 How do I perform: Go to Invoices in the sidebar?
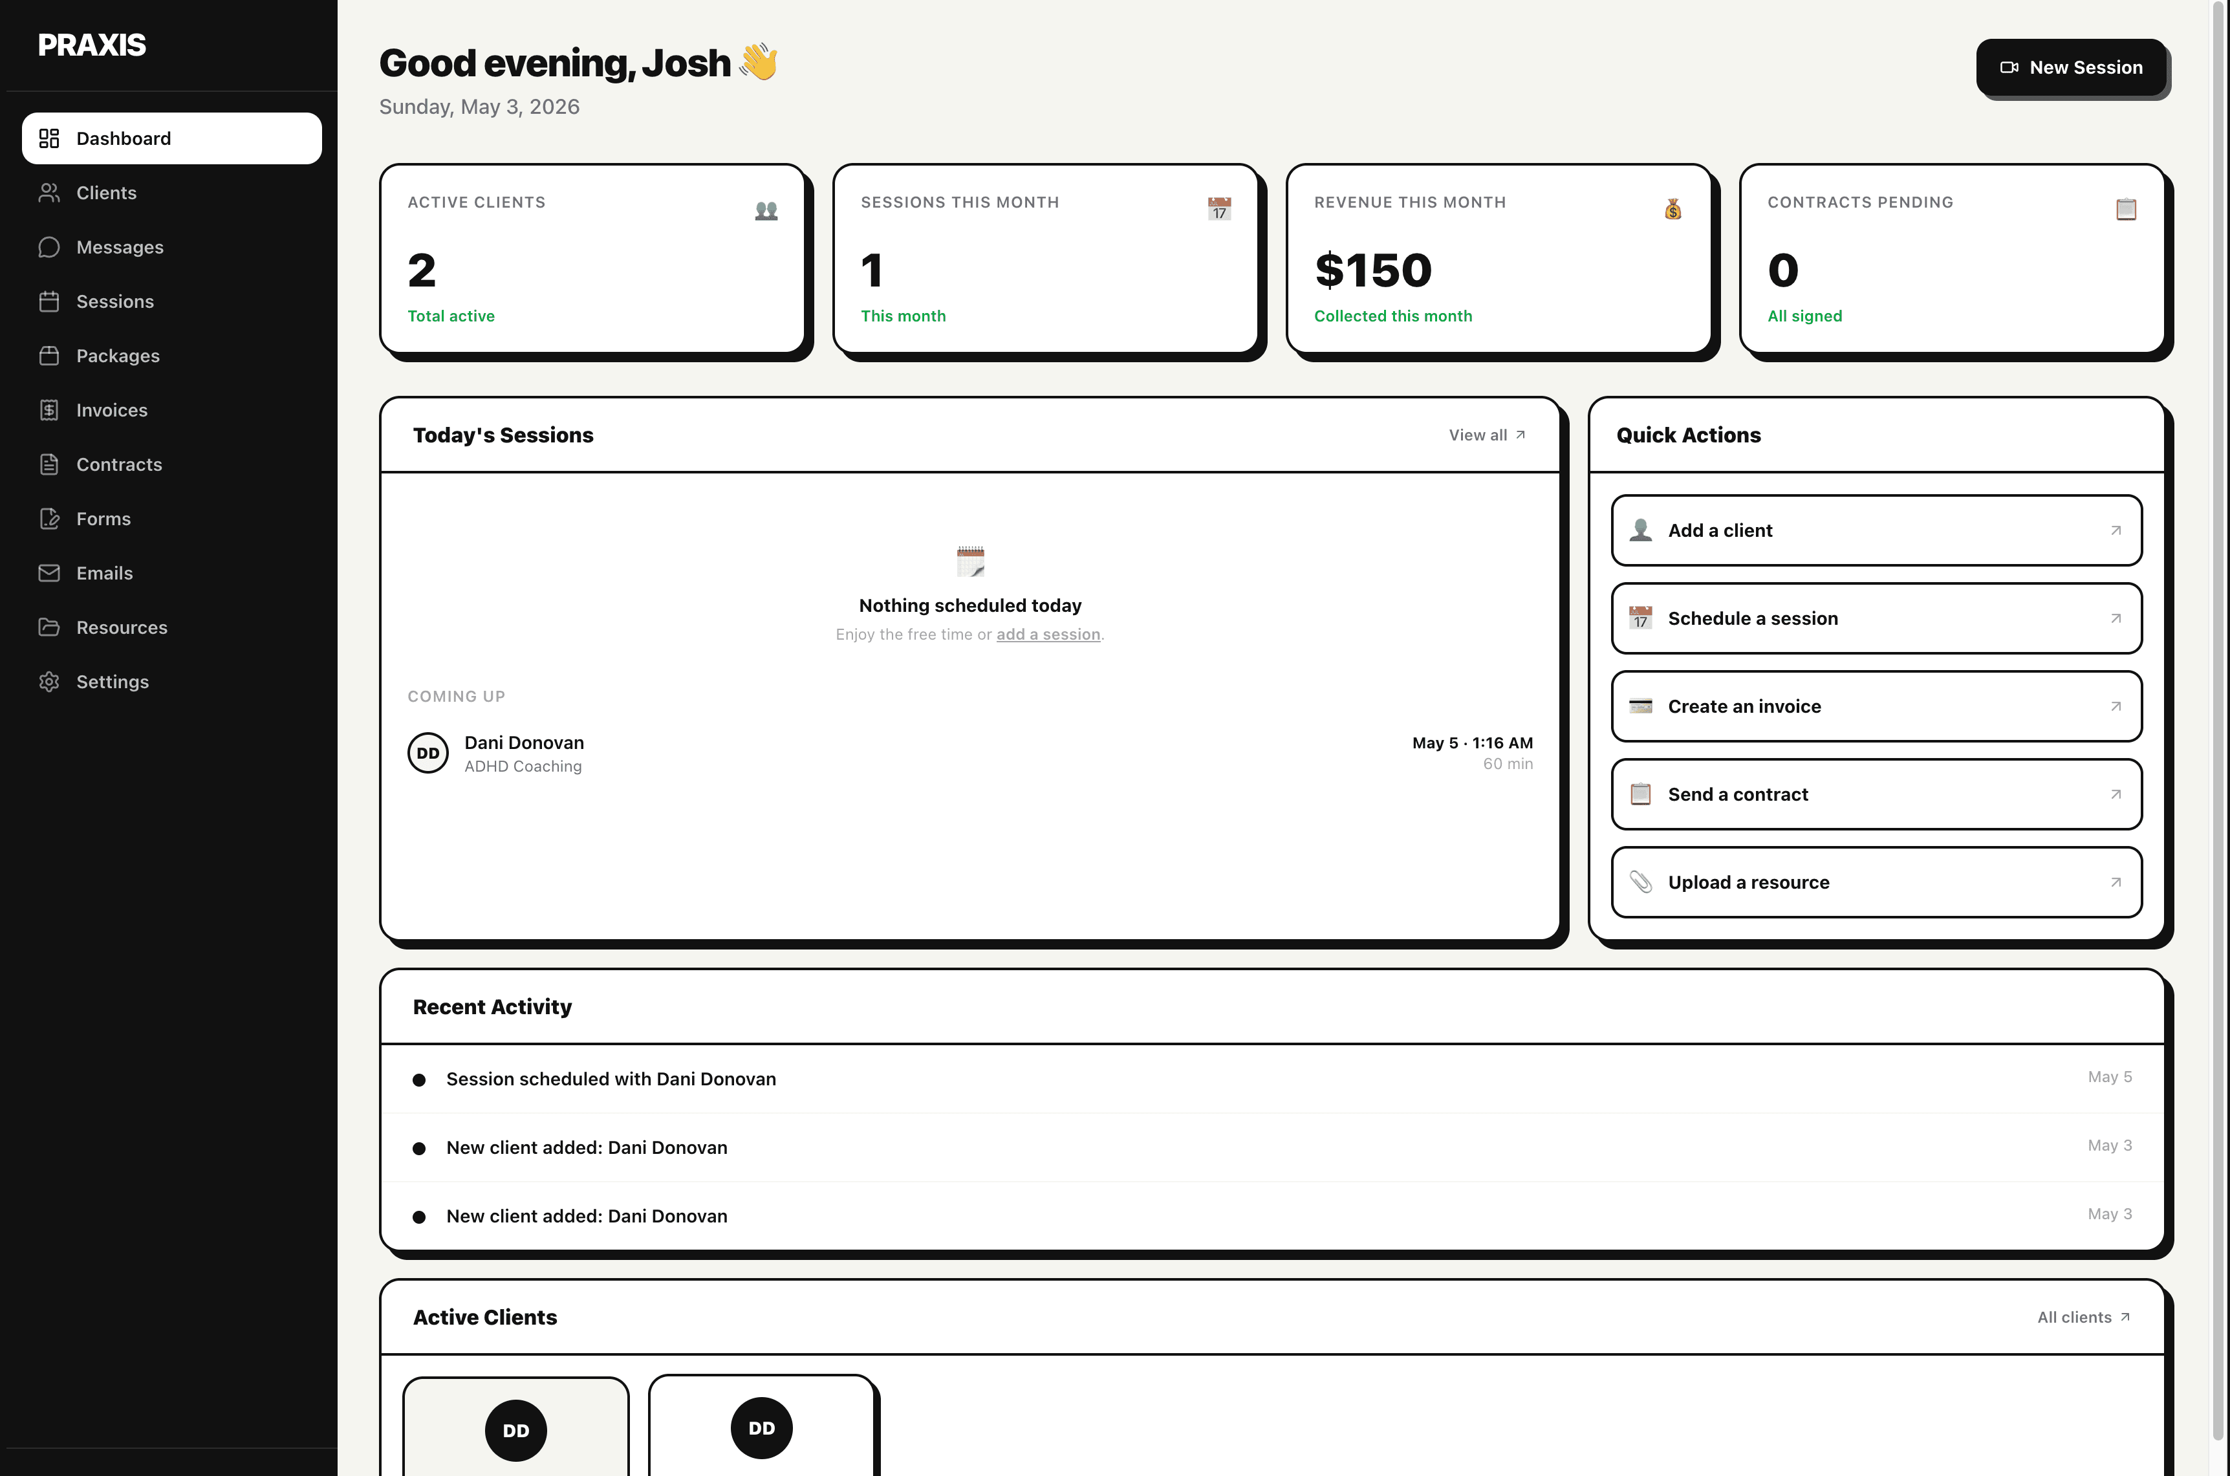coord(171,411)
